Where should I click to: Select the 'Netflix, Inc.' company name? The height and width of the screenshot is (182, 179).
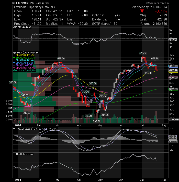28,3
